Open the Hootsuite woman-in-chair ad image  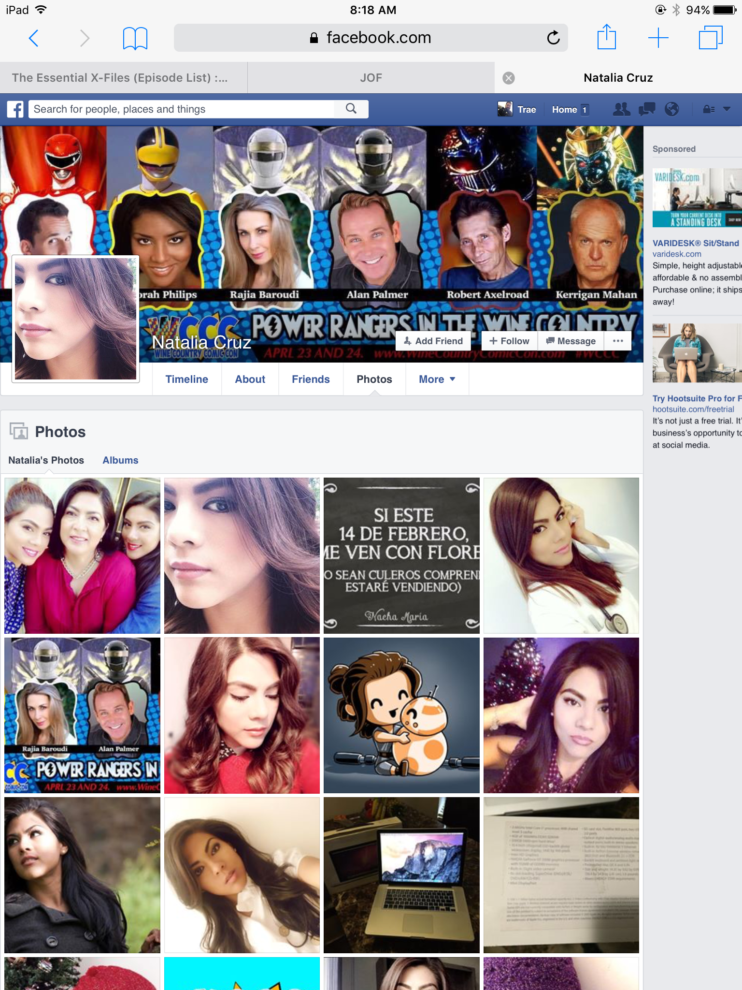697,353
